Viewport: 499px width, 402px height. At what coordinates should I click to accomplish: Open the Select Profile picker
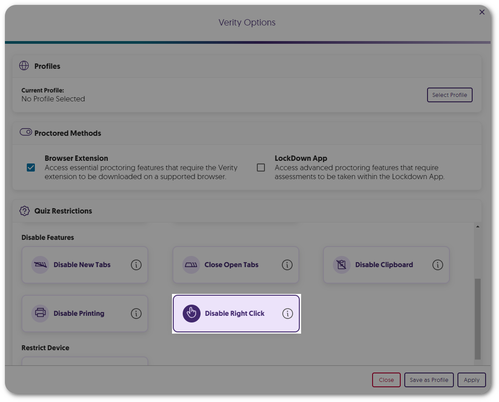[x=449, y=95]
